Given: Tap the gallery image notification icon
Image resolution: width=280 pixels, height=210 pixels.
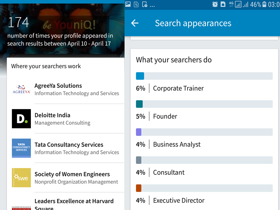Looking at the screenshot, I should coord(128,4).
